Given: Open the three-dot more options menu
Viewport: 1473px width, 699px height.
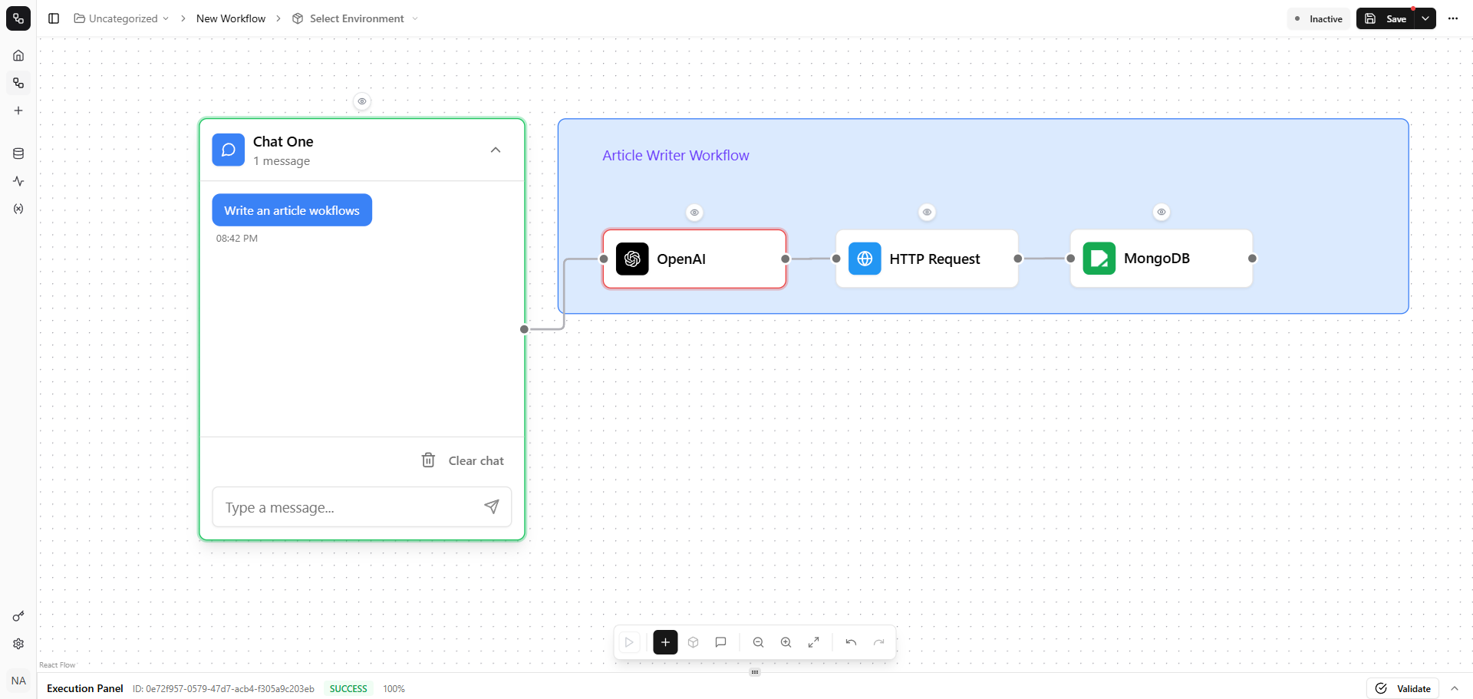Looking at the screenshot, I should (x=1453, y=18).
